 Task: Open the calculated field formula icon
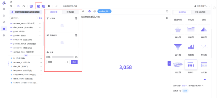pyautogui.click(x=40, y=18)
